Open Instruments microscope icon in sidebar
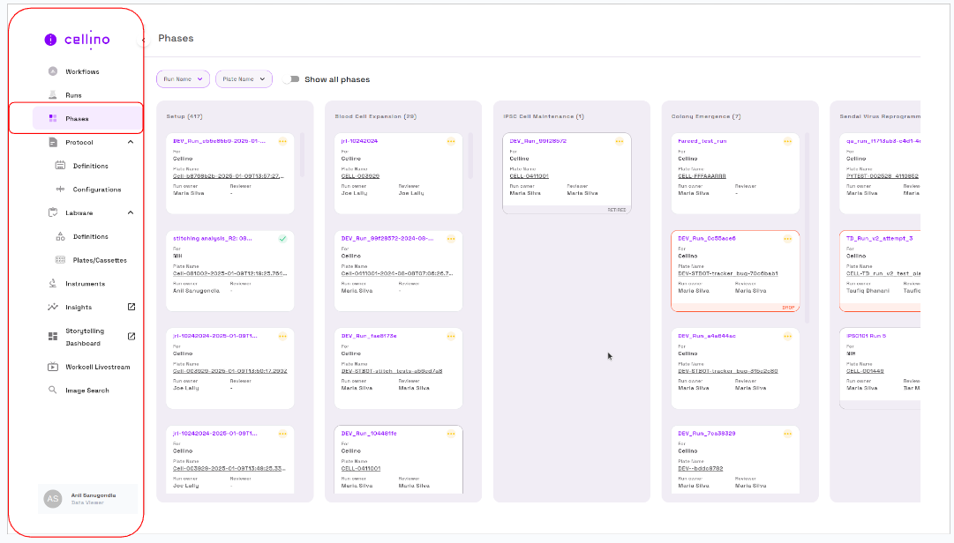 point(53,284)
